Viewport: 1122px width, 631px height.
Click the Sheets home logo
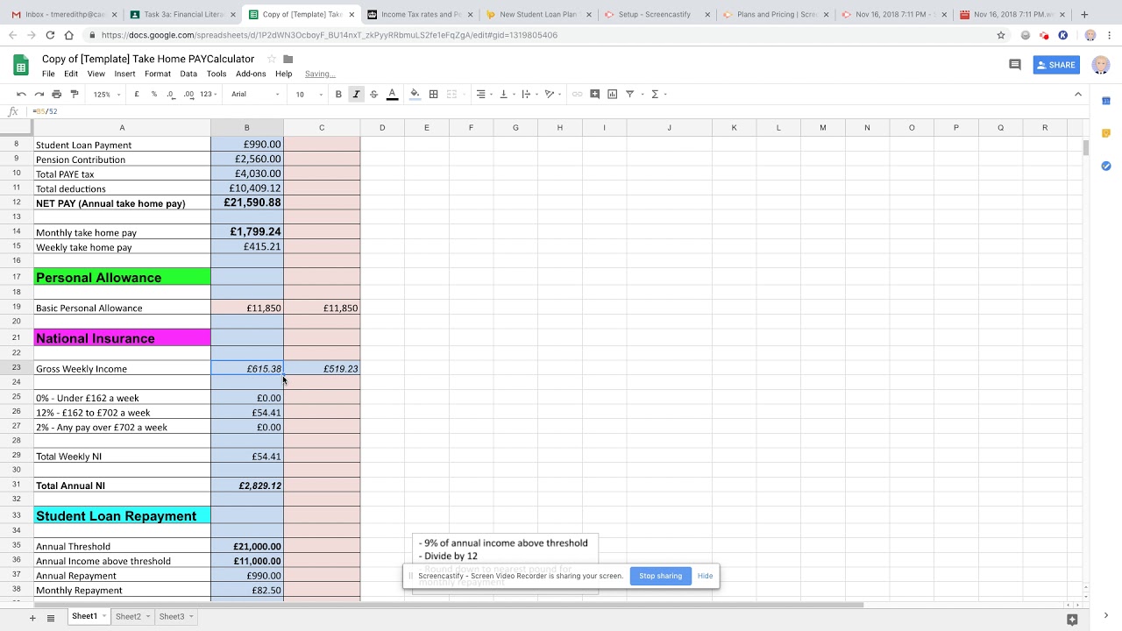coord(21,65)
